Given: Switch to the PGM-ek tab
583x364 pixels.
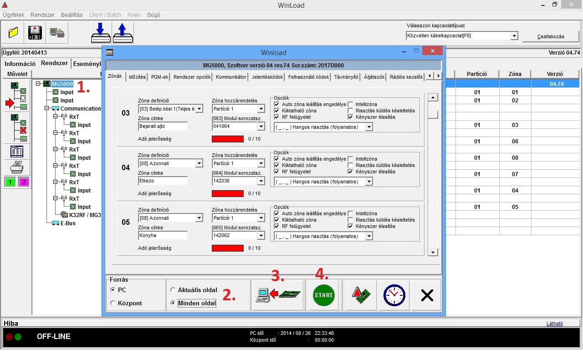Looking at the screenshot, I should [160, 77].
